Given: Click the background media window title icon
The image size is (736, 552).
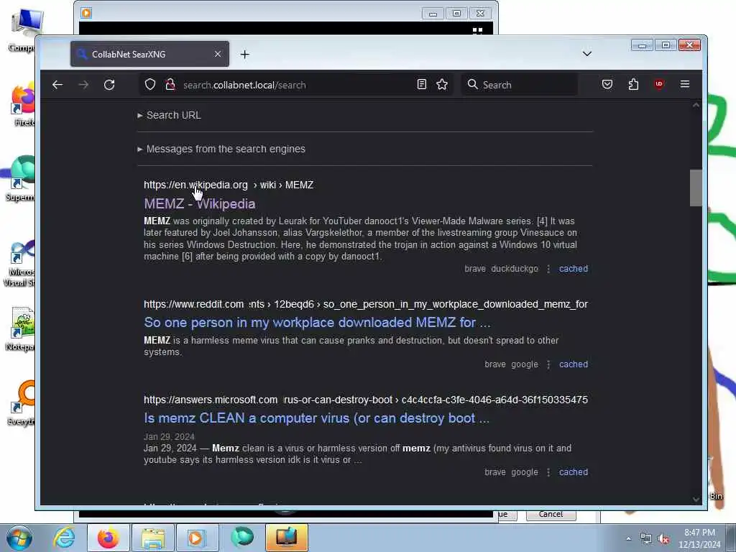Looking at the screenshot, I should 86,13.
